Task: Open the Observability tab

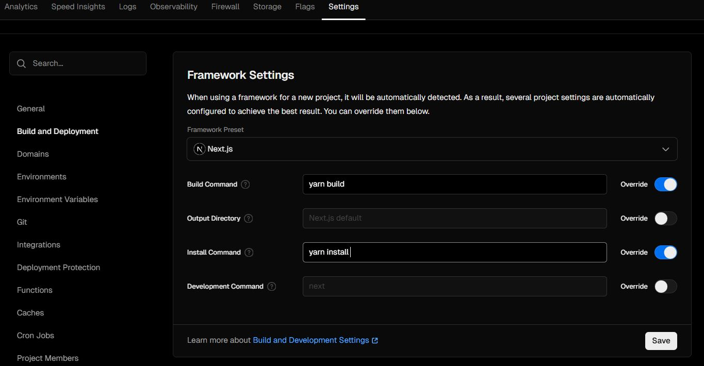Action: (174, 7)
